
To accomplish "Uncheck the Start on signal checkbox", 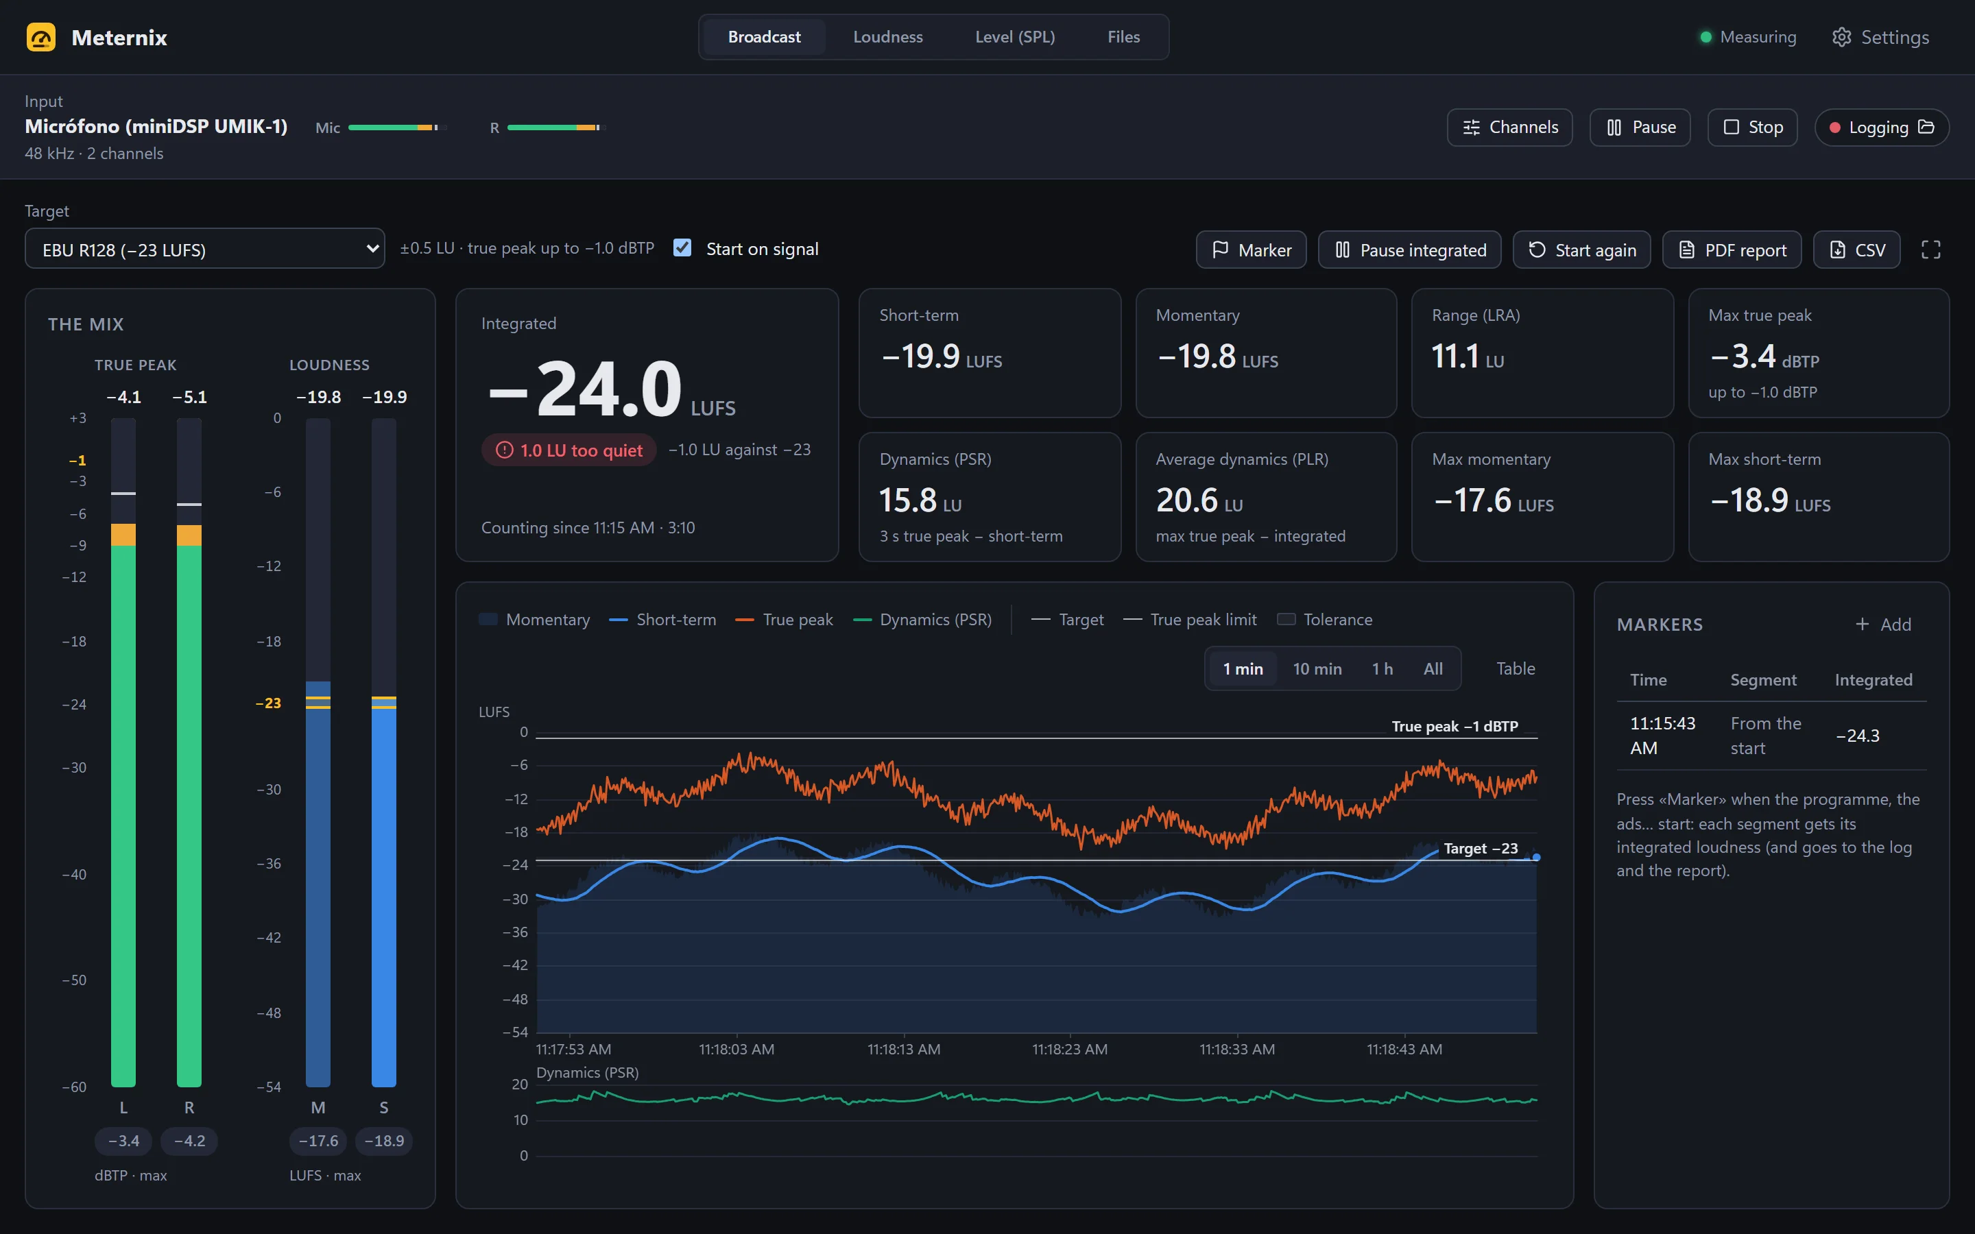I will (x=682, y=248).
